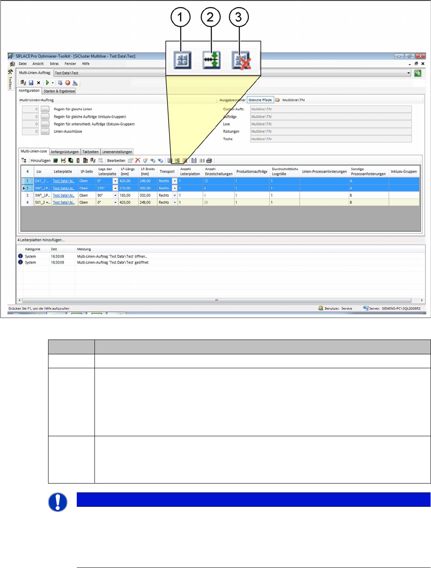Click the first icon left of the save icon
The height and width of the screenshot is (568, 431).
coord(23,83)
